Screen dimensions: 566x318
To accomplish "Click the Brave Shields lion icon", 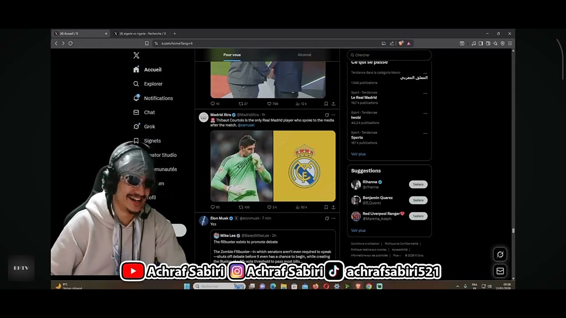I will (x=401, y=43).
